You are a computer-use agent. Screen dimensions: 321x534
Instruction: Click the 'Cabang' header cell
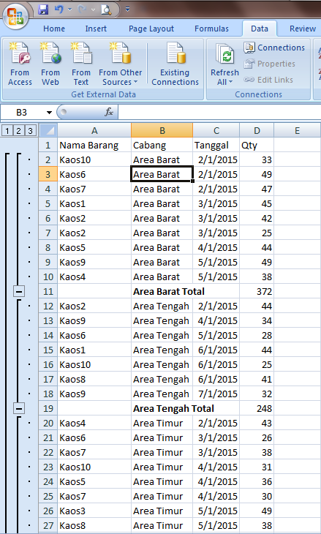click(x=162, y=145)
